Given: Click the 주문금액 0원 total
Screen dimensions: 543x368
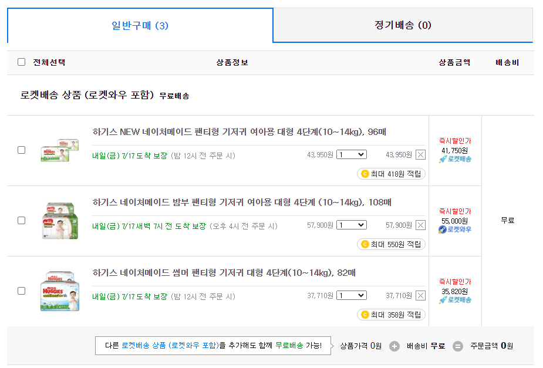Looking at the screenshot, I should tap(491, 346).
